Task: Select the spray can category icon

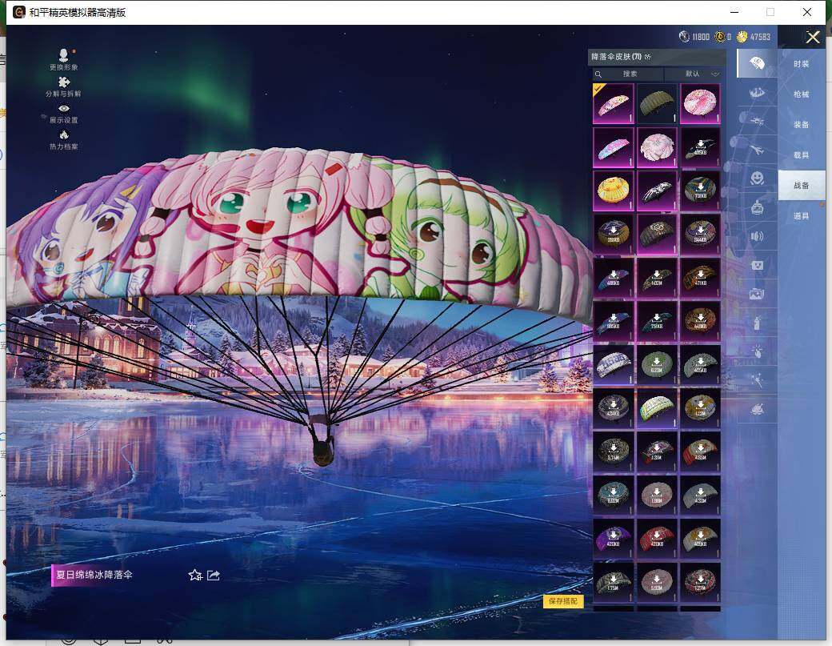Action: point(757,323)
